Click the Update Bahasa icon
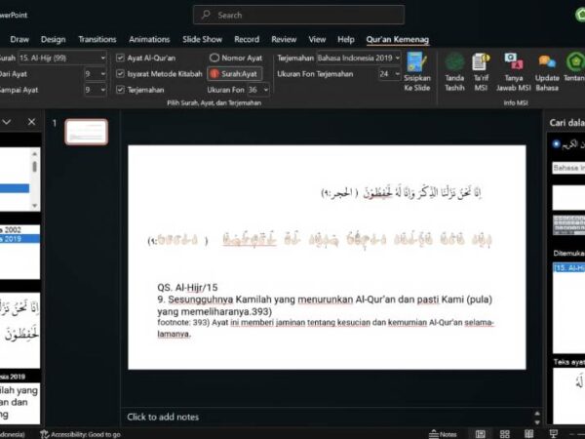 547,70
